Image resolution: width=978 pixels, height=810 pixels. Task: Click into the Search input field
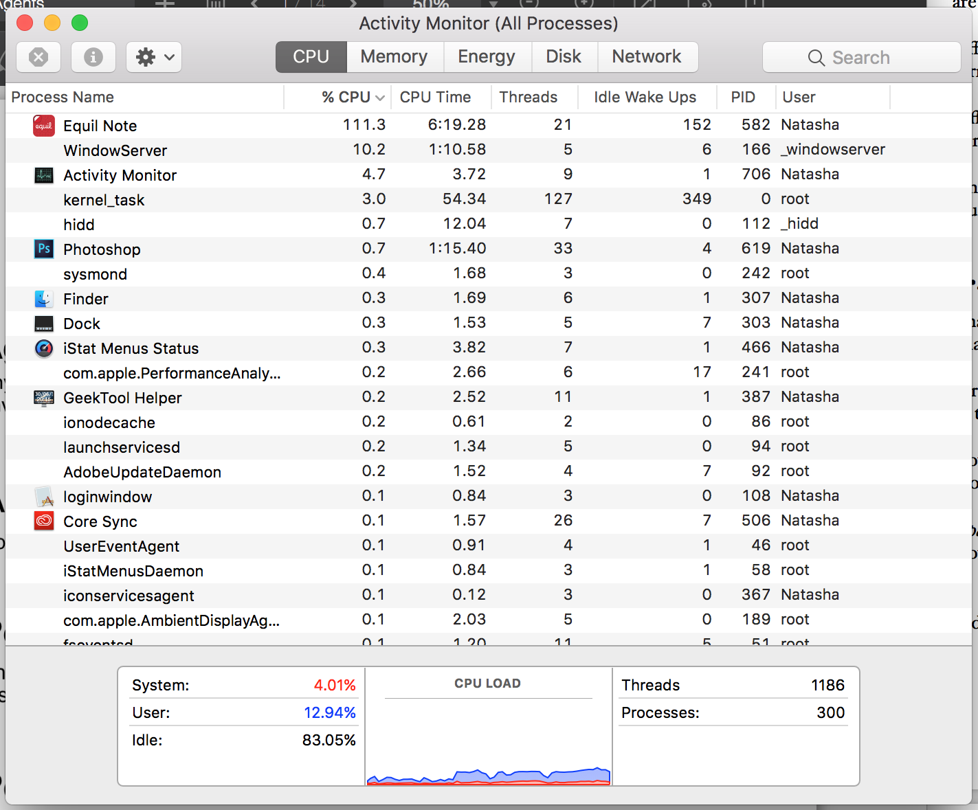861,57
